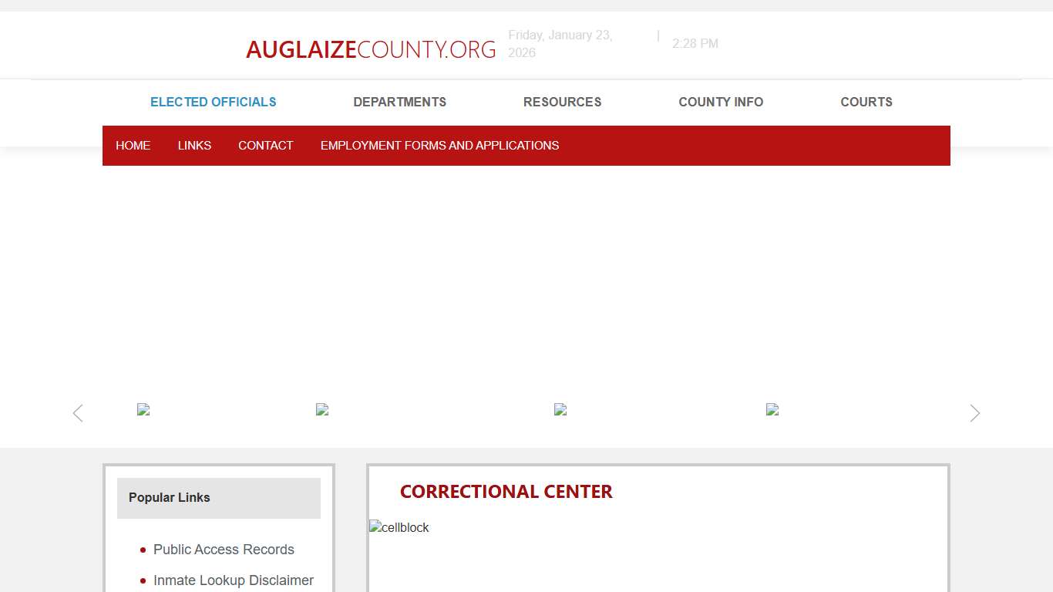The height and width of the screenshot is (592, 1053).
Task: Open the Inmate Lookup Disclaimer
Action: [234, 580]
